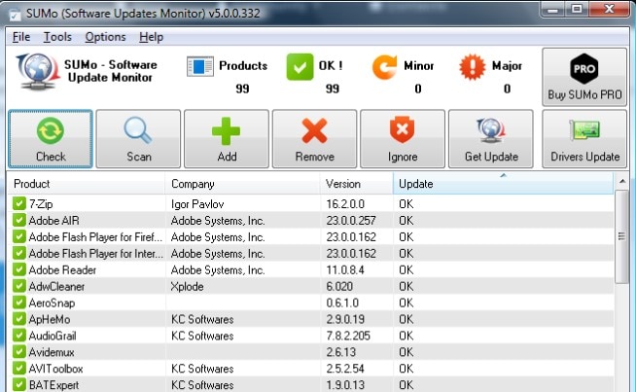Sort by the Version column header
The height and width of the screenshot is (392, 636).
coord(357,184)
